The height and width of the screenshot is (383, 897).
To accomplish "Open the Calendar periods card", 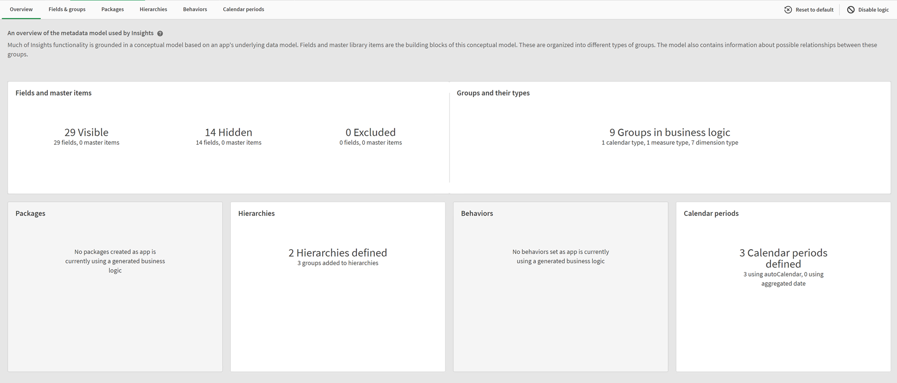I will (x=783, y=287).
